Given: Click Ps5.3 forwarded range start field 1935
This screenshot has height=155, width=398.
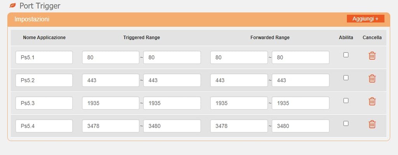Looking at the screenshot, I should pos(239,103).
